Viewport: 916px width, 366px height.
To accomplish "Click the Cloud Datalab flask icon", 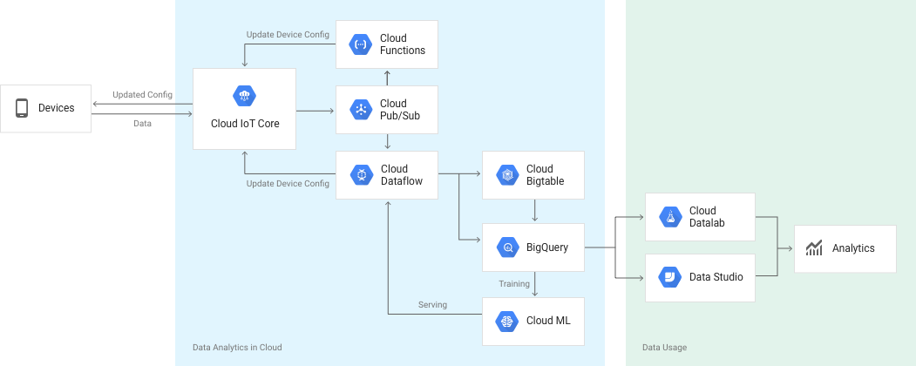I will tap(670, 217).
